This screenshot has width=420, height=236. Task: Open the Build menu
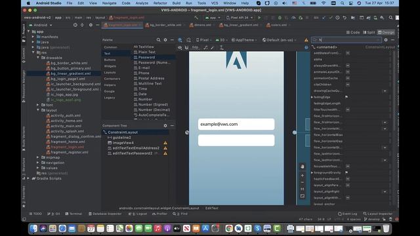(x=177, y=3)
